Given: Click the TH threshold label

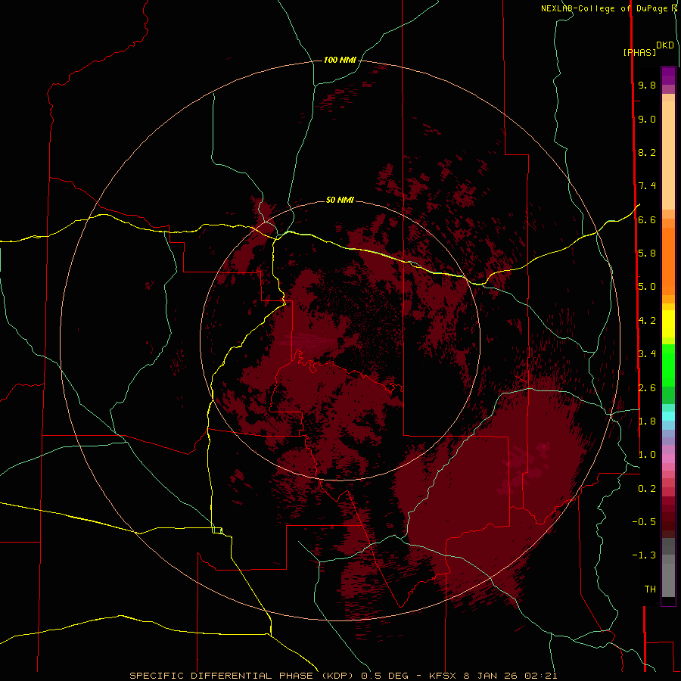Looking at the screenshot, I should [x=650, y=589].
